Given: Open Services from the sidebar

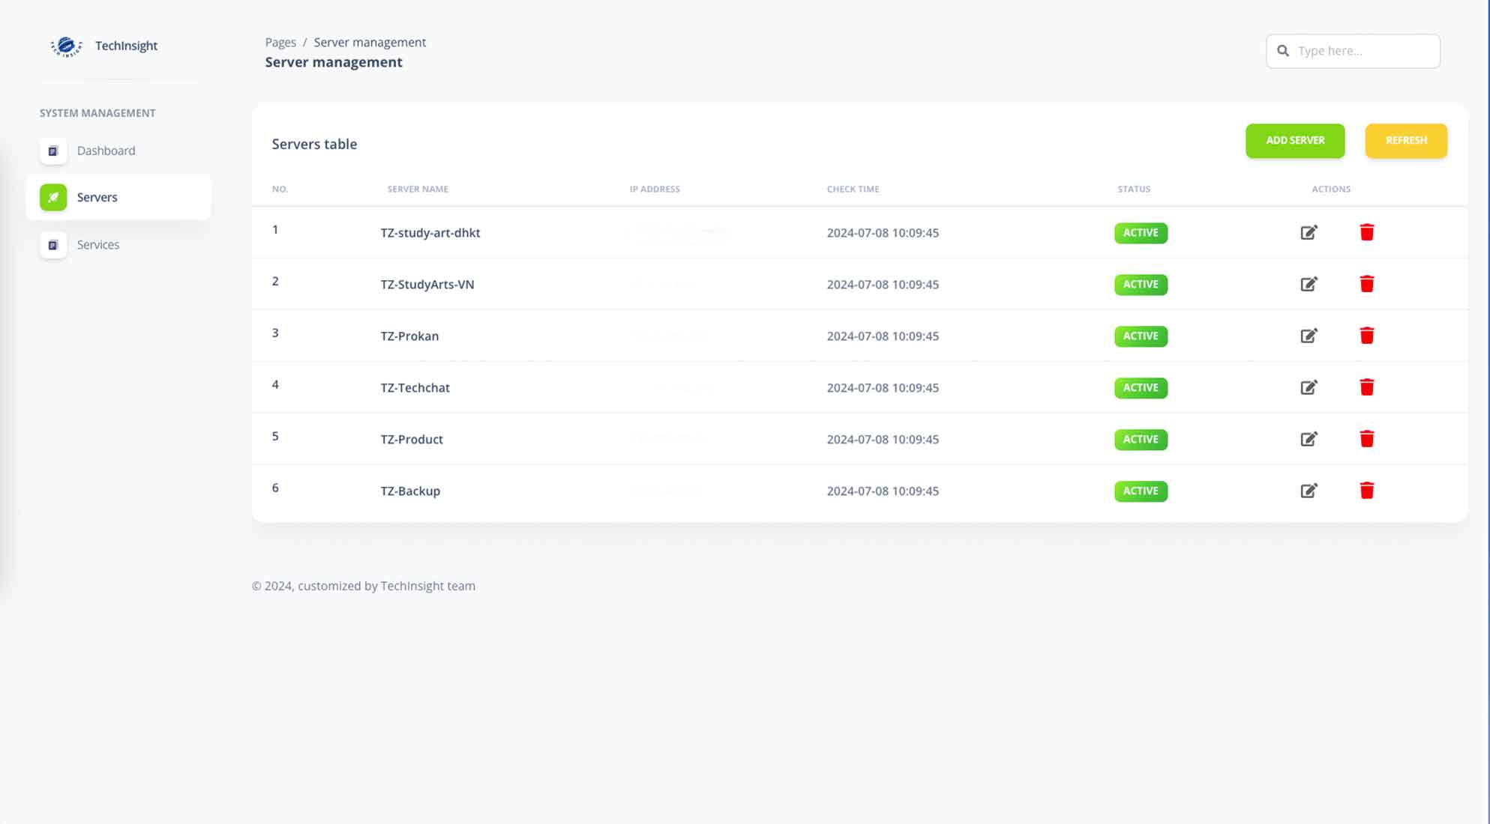Looking at the screenshot, I should click(x=118, y=245).
